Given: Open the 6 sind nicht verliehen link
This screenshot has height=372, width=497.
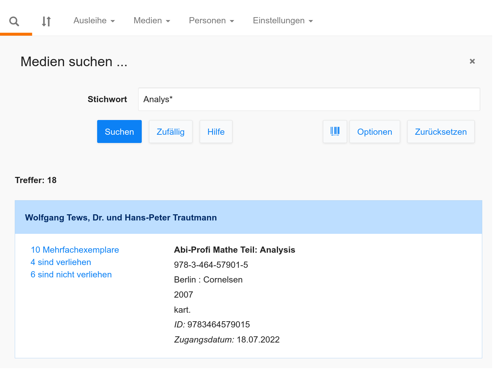Looking at the screenshot, I should [x=71, y=275].
